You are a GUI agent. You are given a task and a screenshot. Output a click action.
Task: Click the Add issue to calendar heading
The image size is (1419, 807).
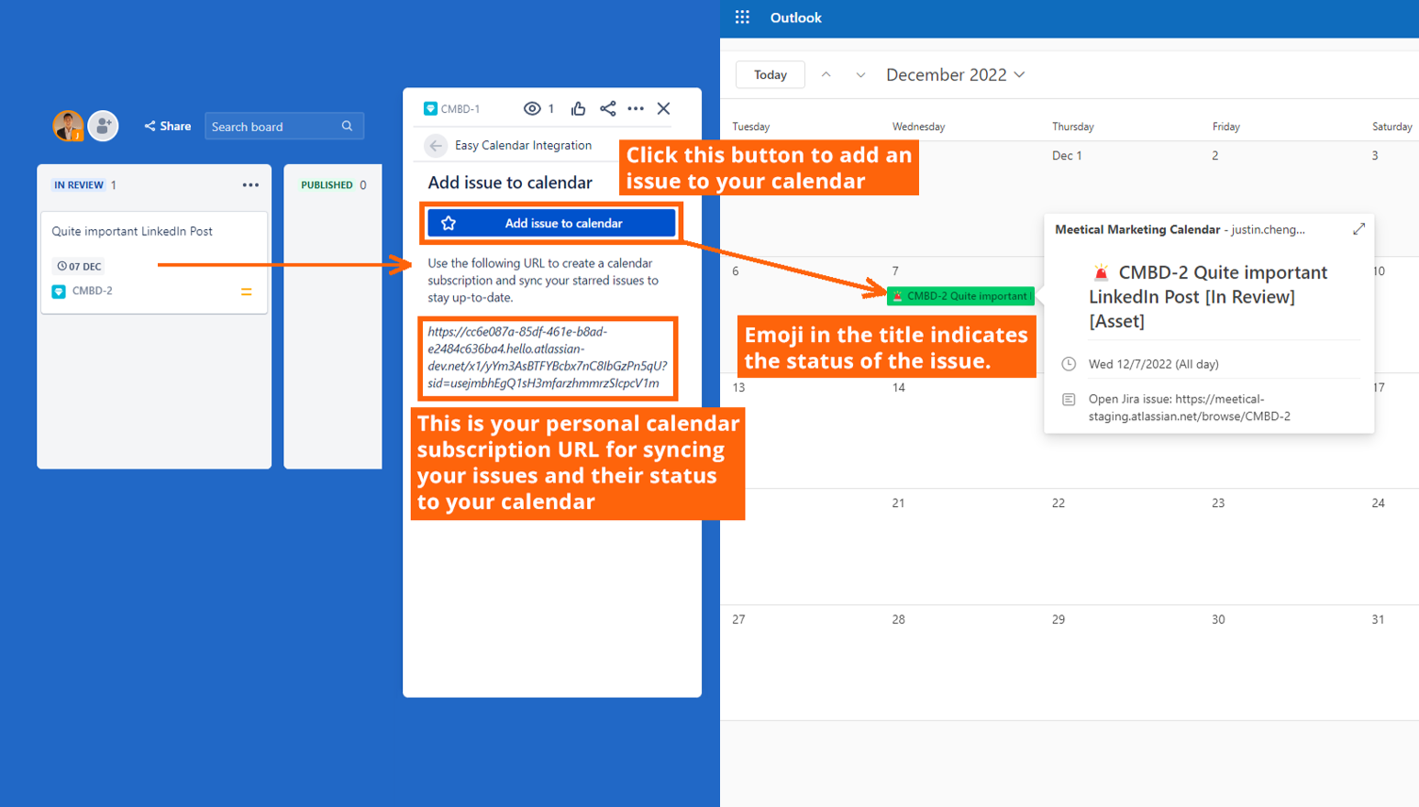click(510, 182)
